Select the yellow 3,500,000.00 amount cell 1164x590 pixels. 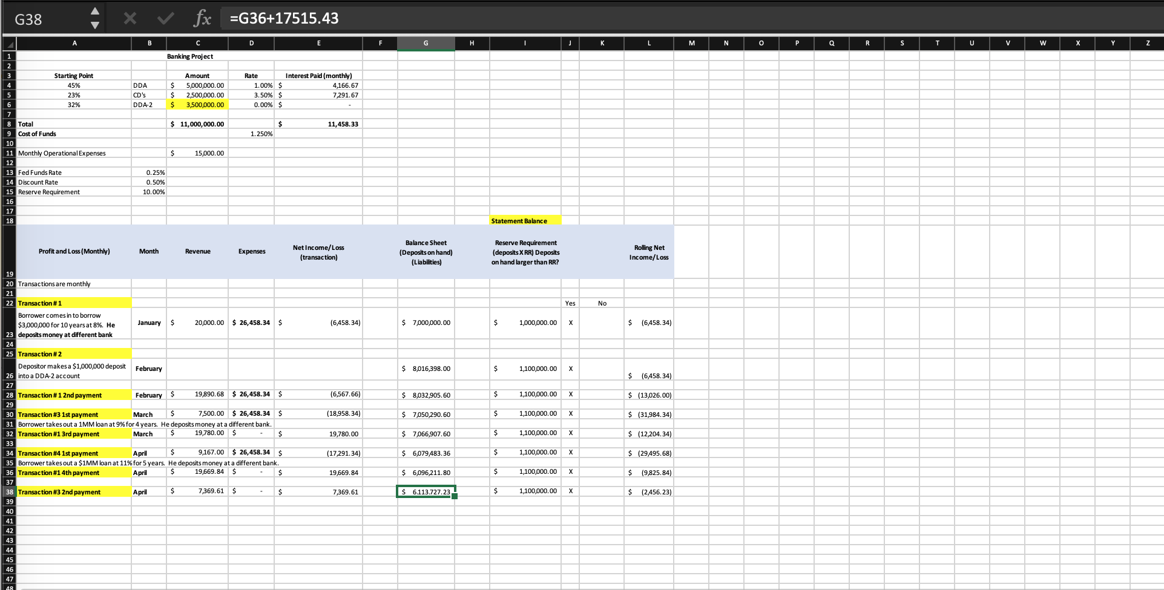197,105
